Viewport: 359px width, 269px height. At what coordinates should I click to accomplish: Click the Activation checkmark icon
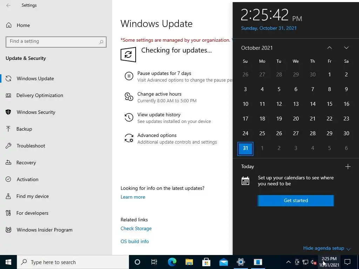pos(8,179)
